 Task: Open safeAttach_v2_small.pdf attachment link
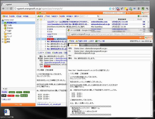tap(50, 104)
